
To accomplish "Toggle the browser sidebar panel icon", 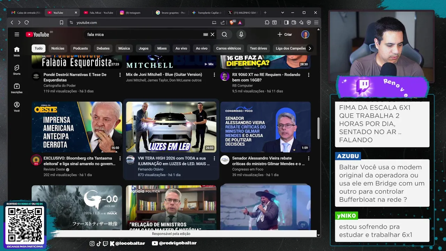I will pos(286,22).
